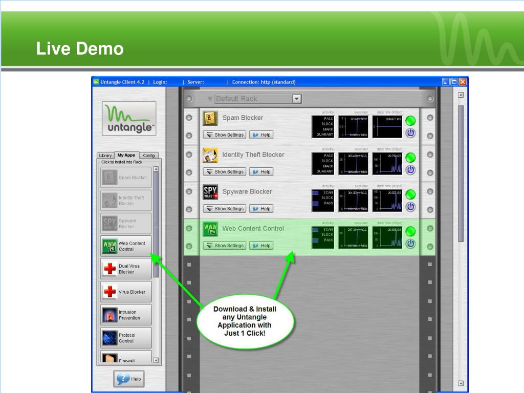
Task: View Spyware Blocker data rate graph
Action: point(387,201)
